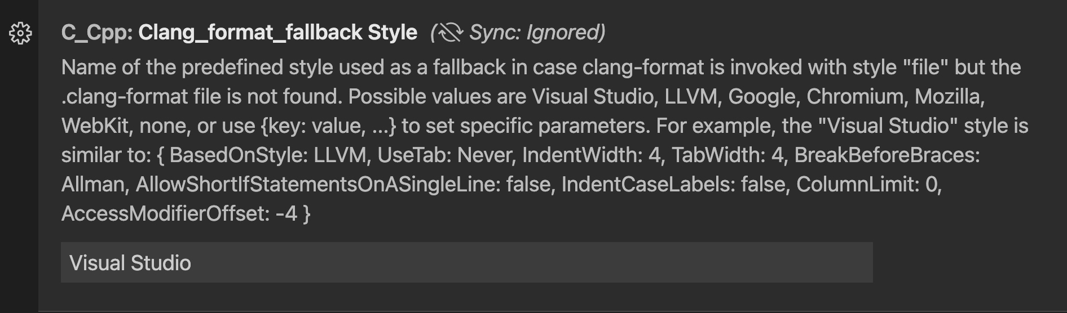Click the "Clang_format_fallback Style" setting title
Viewport: 1067px width, 313px height.
pos(277,33)
